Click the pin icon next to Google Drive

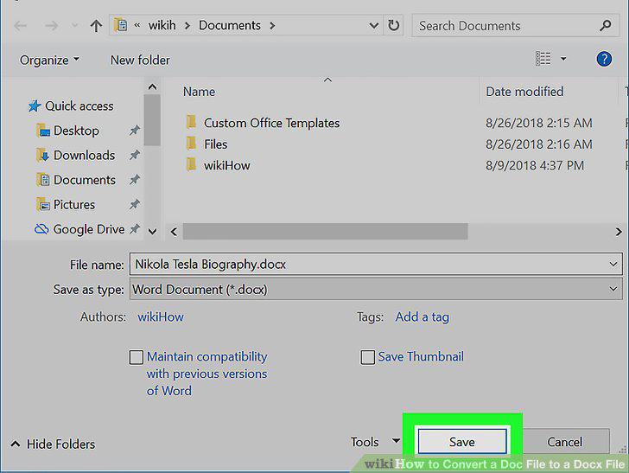pos(135,229)
